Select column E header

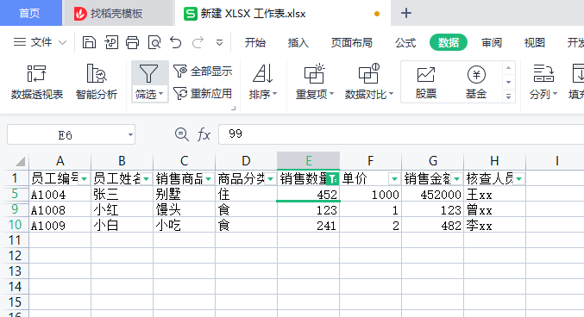pyautogui.click(x=308, y=161)
